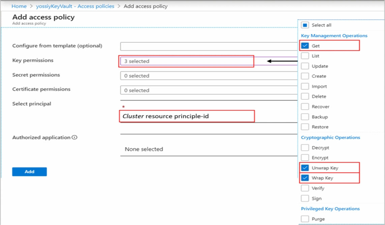Disable the Wrap Key checkbox
Viewport: 385px width, 225px height.
click(x=305, y=178)
